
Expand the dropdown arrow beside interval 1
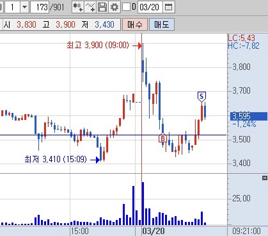point(25,7)
